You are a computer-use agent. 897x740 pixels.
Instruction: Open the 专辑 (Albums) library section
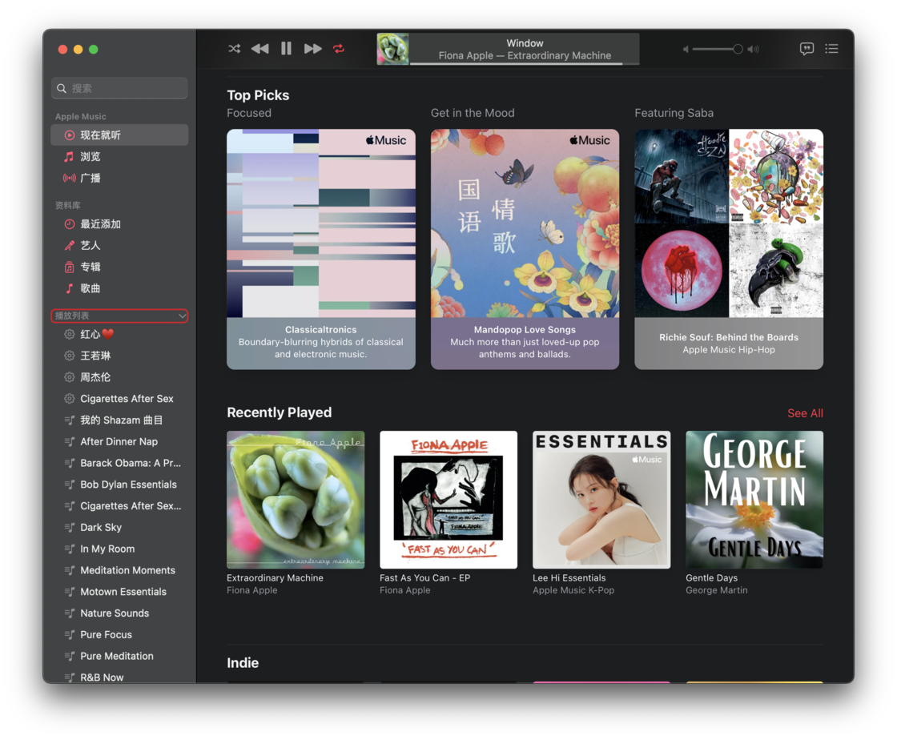(89, 267)
